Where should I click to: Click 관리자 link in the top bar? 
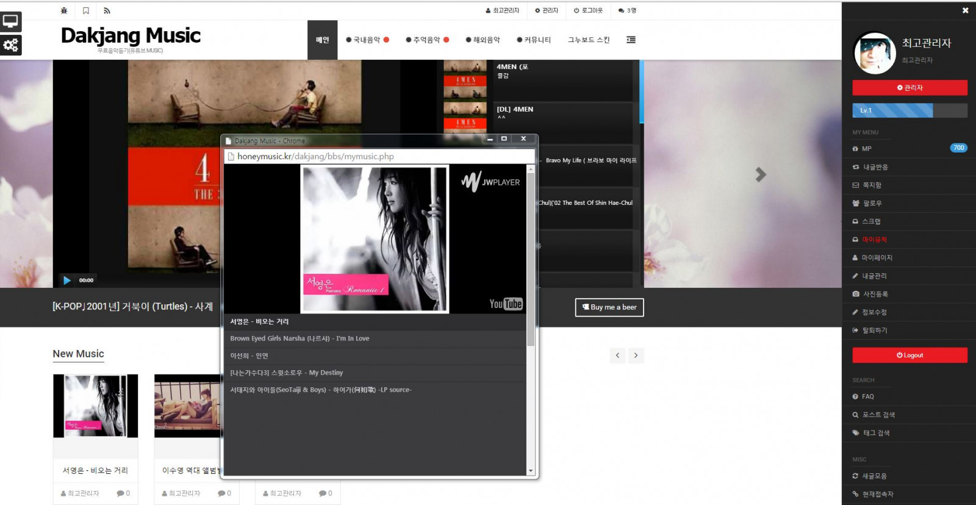[x=547, y=10]
